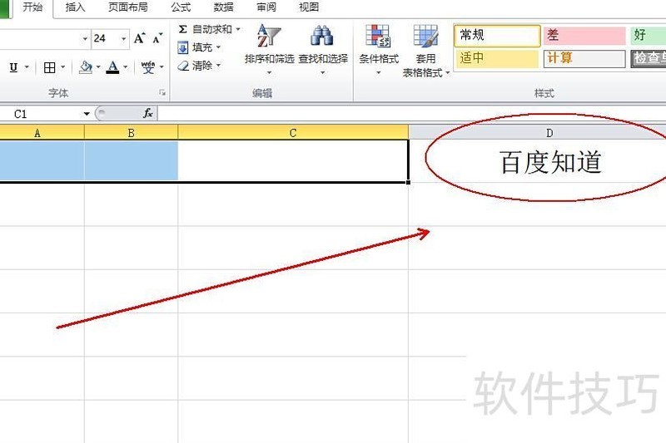666x443 pixels.
Task: Click the wén phonetic guide icon
Action: coord(148,67)
